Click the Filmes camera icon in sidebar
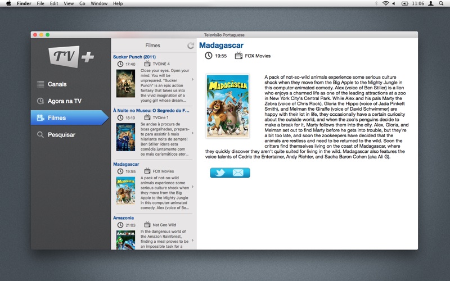 [40, 118]
